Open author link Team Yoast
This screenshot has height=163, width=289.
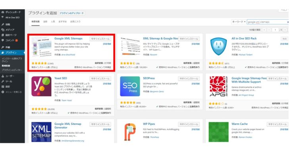click(x=67, y=101)
